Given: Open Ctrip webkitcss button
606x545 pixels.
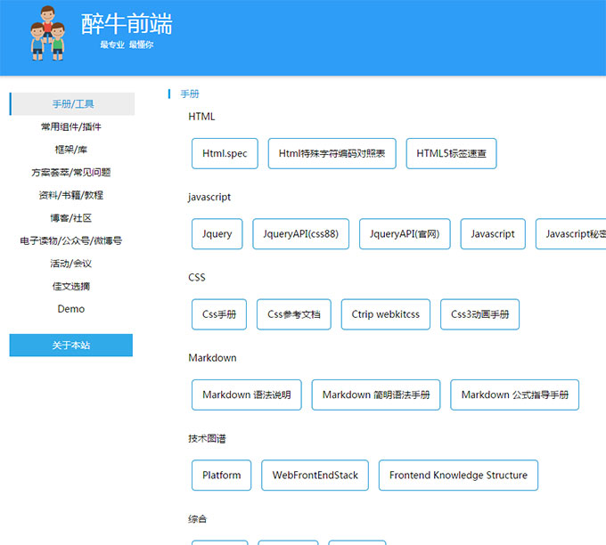Looking at the screenshot, I should pyautogui.click(x=385, y=314).
